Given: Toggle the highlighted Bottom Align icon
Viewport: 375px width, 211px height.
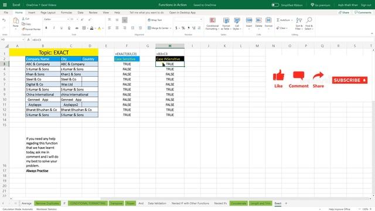Looking at the screenshot, I should coord(125,20).
